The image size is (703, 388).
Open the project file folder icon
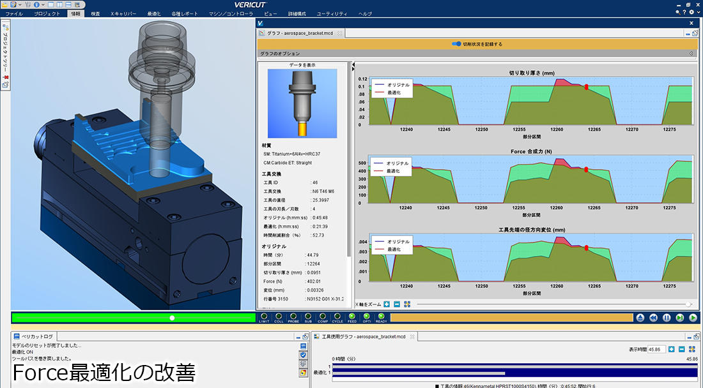[x=5, y=4]
